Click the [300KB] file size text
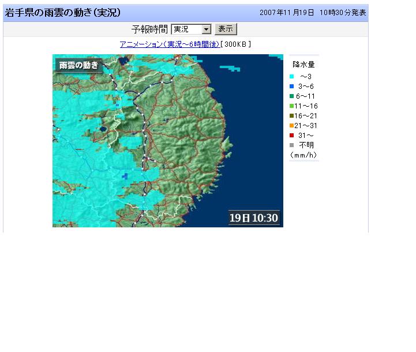The width and height of the screenshot is (416, 352). point(236,44)
